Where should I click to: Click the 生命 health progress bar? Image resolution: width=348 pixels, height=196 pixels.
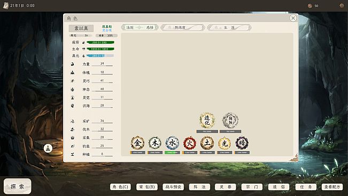pos(100,49)
